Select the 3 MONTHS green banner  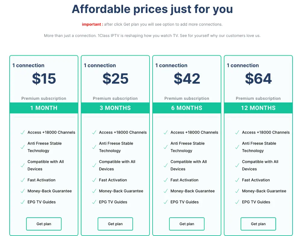pyautogui.click(x=115, y=108)
